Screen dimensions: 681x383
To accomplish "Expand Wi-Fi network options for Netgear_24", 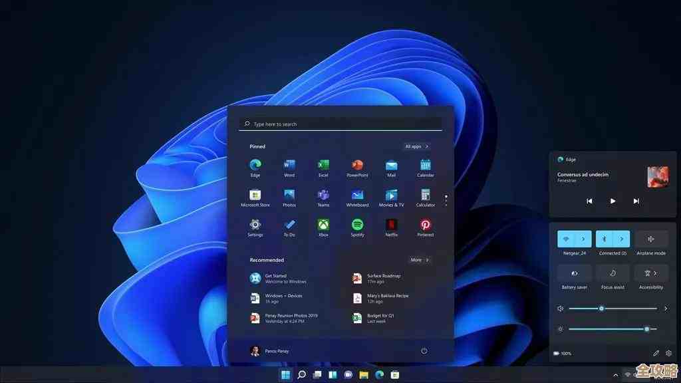I will pos(583,238).
